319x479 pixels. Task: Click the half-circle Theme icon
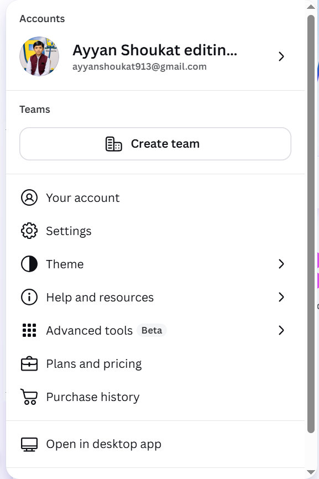29,264
